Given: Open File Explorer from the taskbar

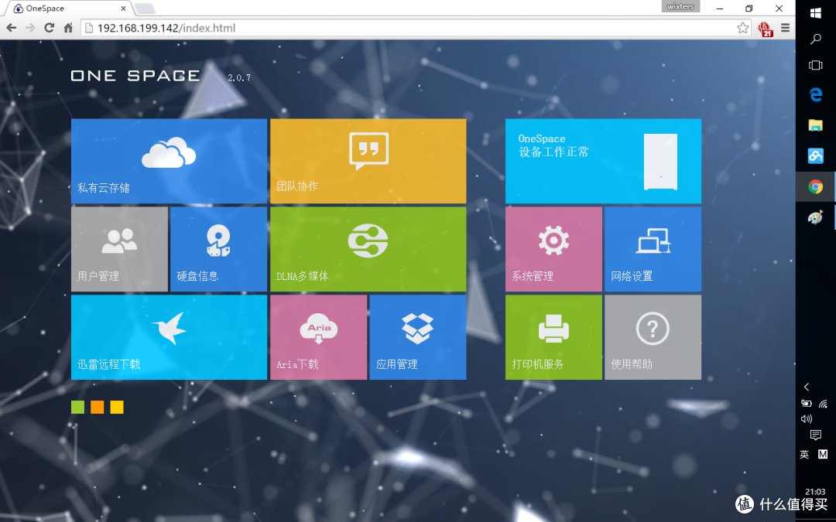Looking at the screenshot, I should tap(816, 125).
